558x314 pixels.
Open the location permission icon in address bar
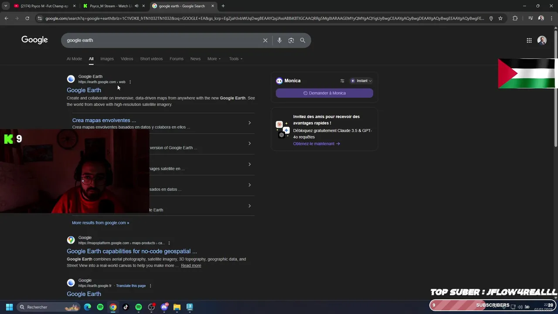tap(491, 18)
